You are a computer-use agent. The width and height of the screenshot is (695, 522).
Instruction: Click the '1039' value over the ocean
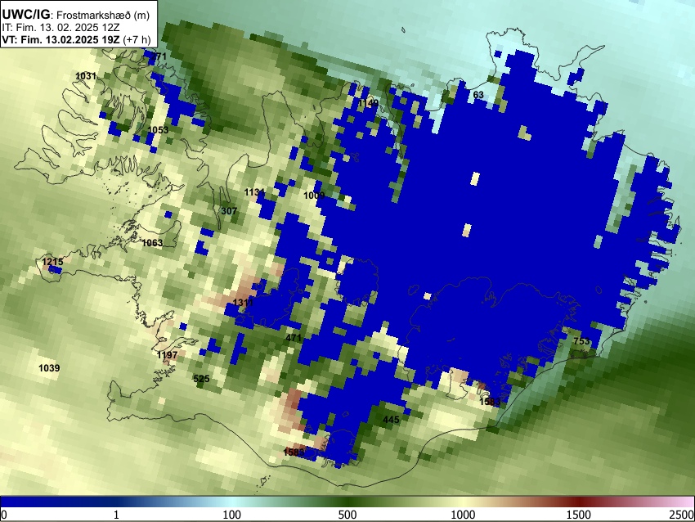pyautogui.click(x=49, y=368)
